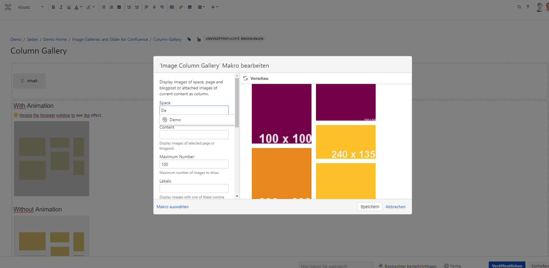Image resolution: width=549 pixels, height=268 pixels.
Task: Expand the plus insert more content dropdown
Action: 215,7
